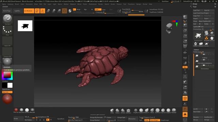Viewport: 218px width, 122px height.
Task: Select the Flatten brush
Action: [118, 111]
